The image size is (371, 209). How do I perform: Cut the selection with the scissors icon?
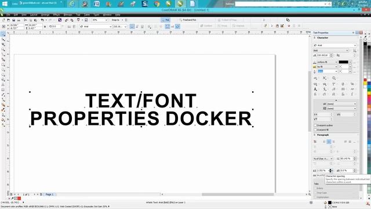26,20
